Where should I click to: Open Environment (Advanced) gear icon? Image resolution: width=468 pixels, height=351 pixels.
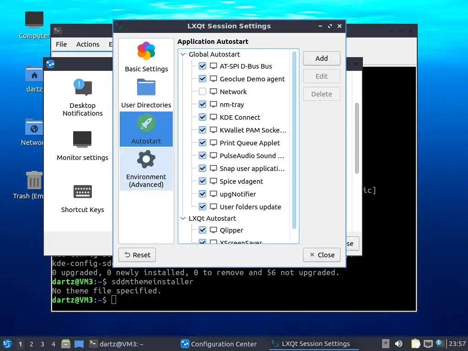pyautogui.click(x=146, y=160)
